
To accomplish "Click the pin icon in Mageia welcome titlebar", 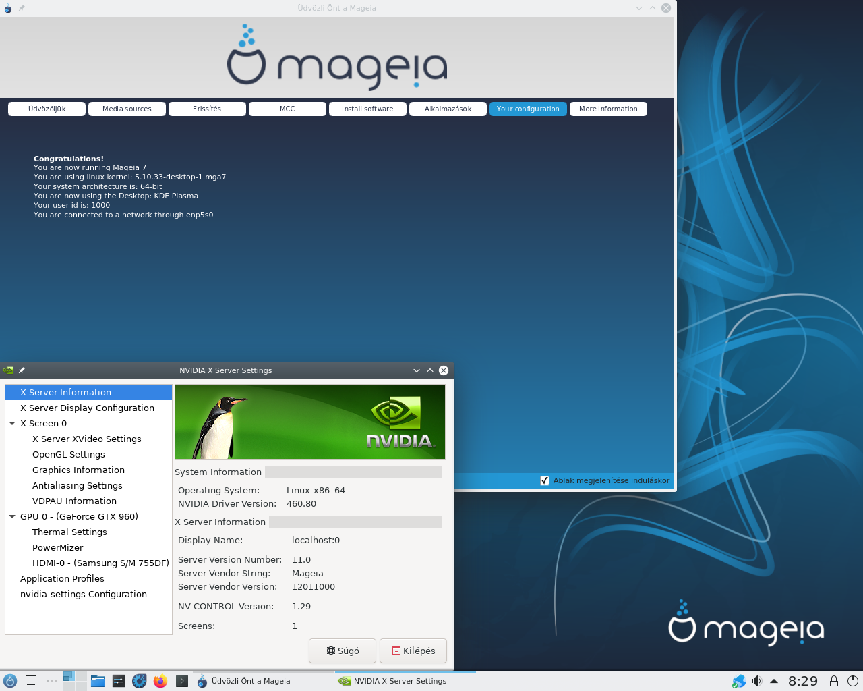I will [22, 8].
